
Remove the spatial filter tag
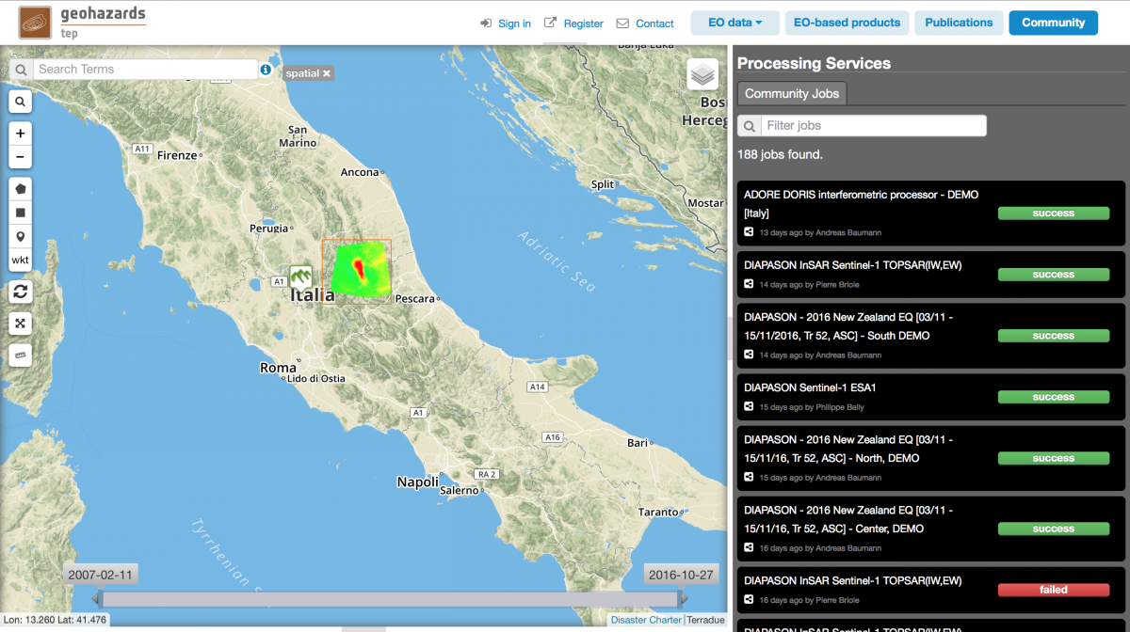point(327,73)
